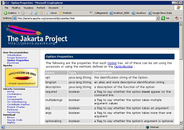184x130 pixels.
Task: Go to Jakarta Commons Home link
Action: [10, 91]
